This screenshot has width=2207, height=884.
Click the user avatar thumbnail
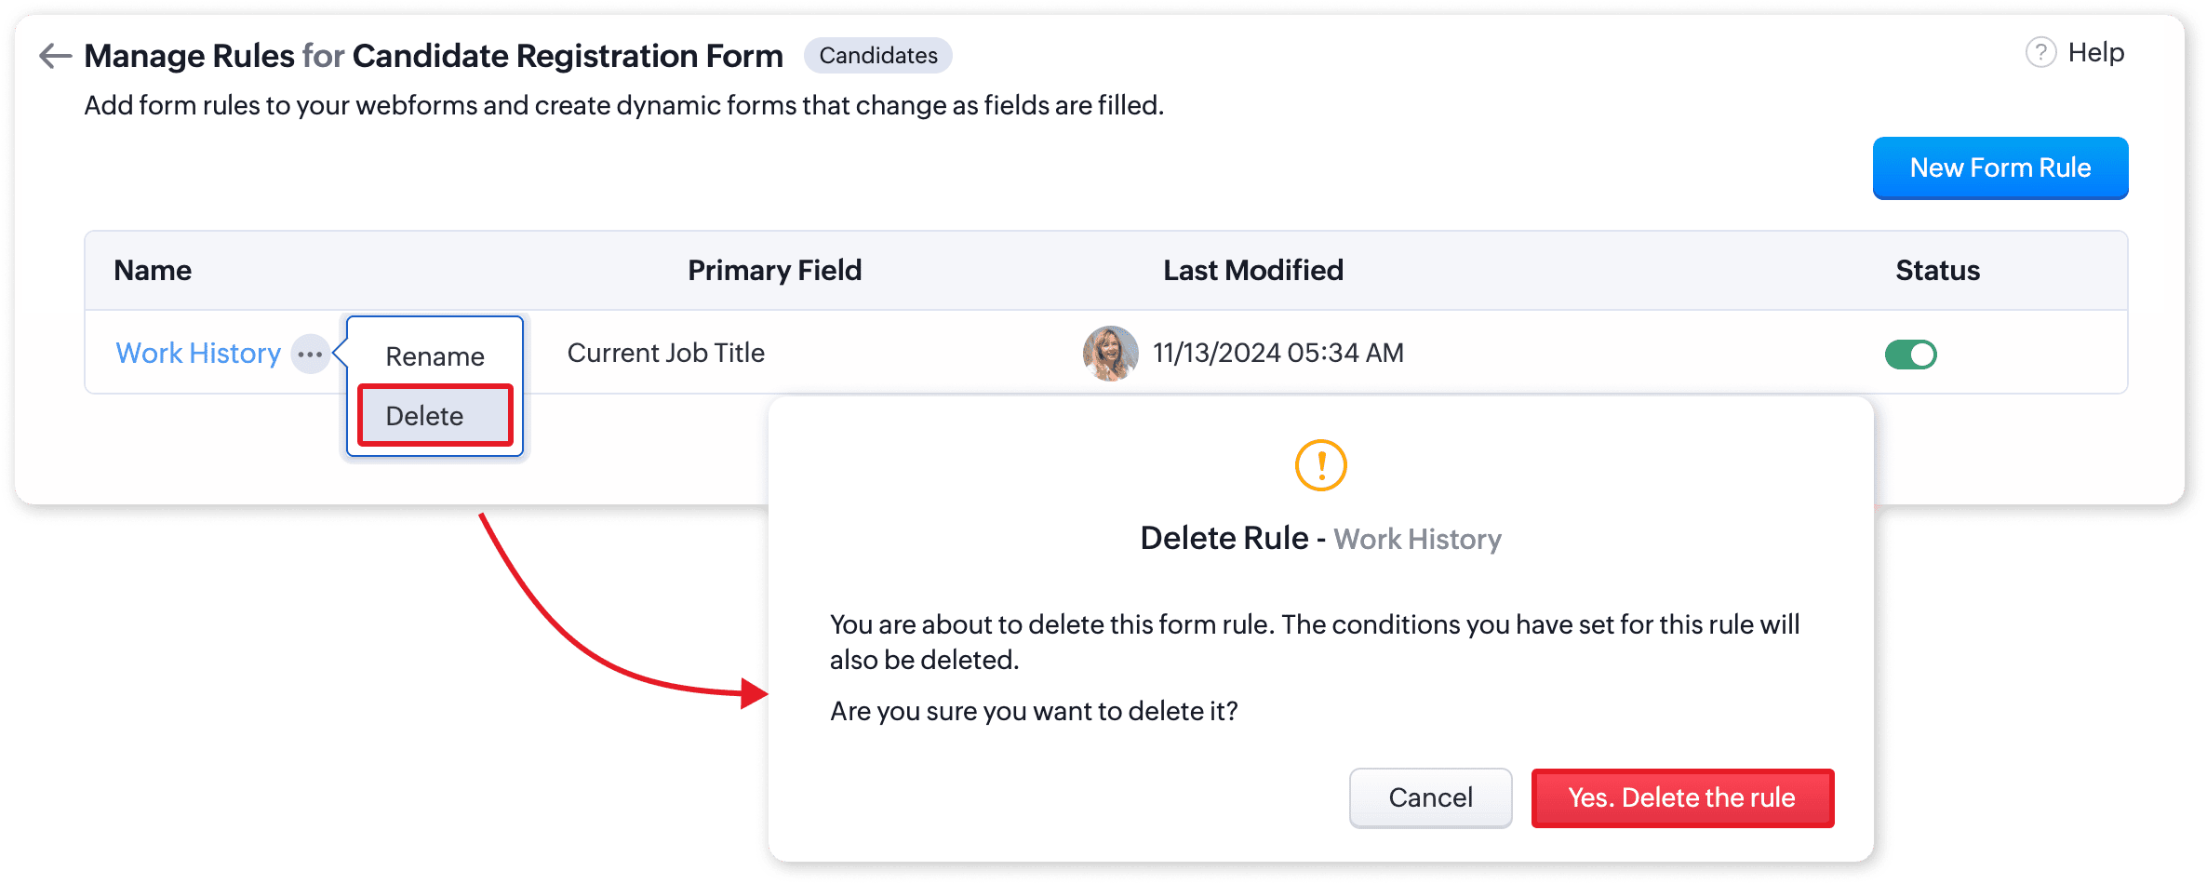[x=1110, y=354]
